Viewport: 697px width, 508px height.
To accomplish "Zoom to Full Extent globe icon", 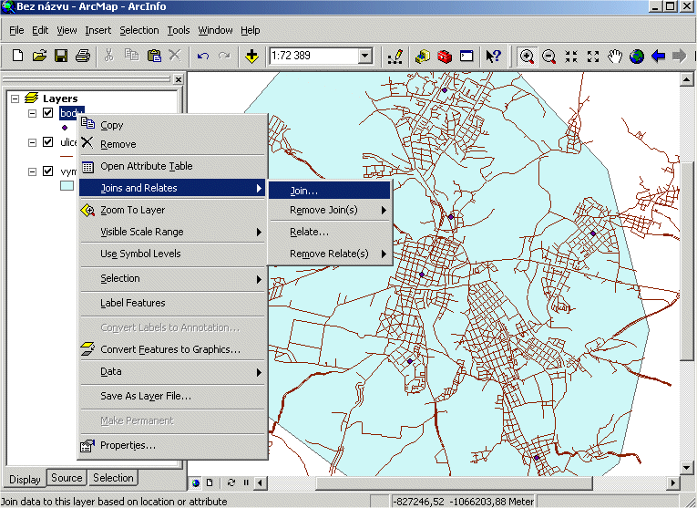I will tap(637, 57).
